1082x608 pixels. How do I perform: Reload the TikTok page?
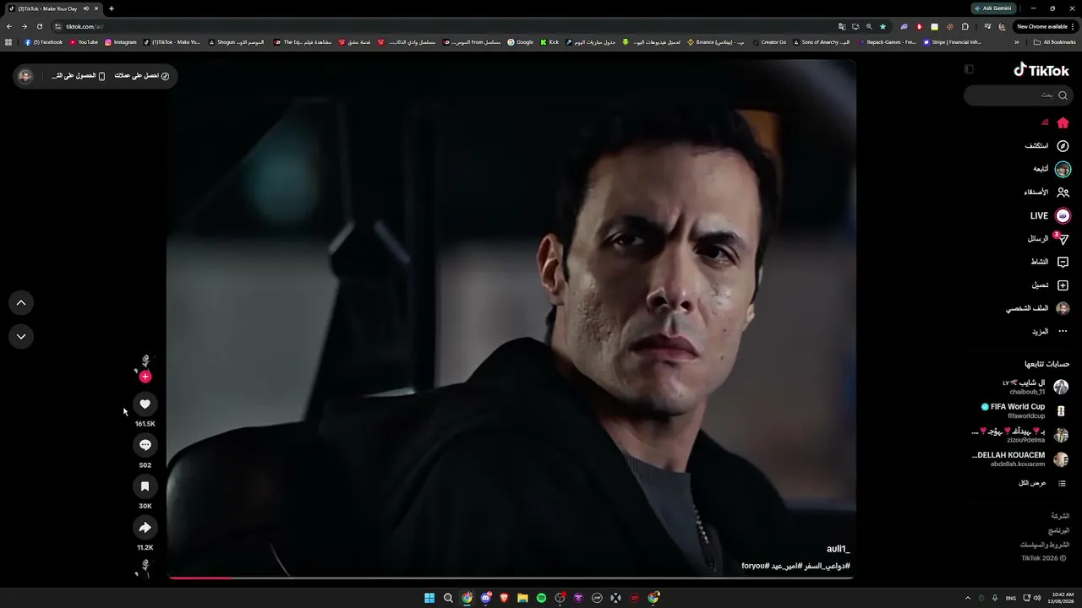point(40,26)
